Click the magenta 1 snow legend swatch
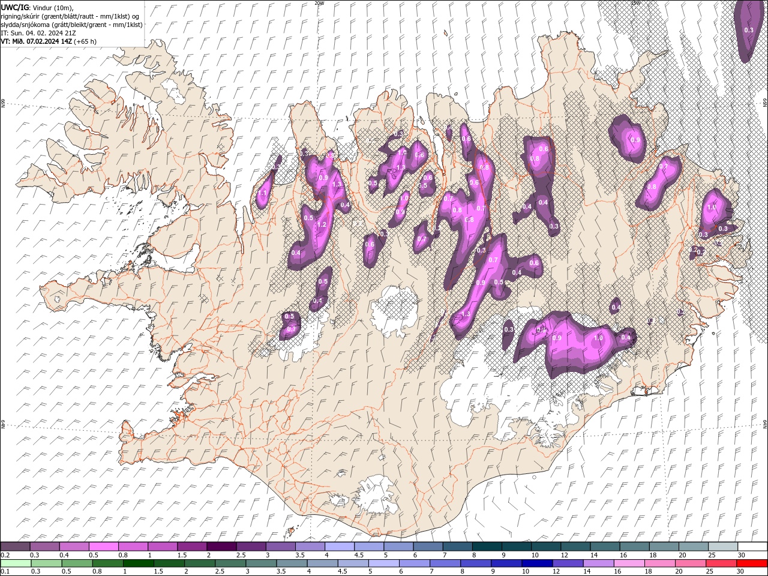This screenshot has width=768, height=576. [162, 547]
